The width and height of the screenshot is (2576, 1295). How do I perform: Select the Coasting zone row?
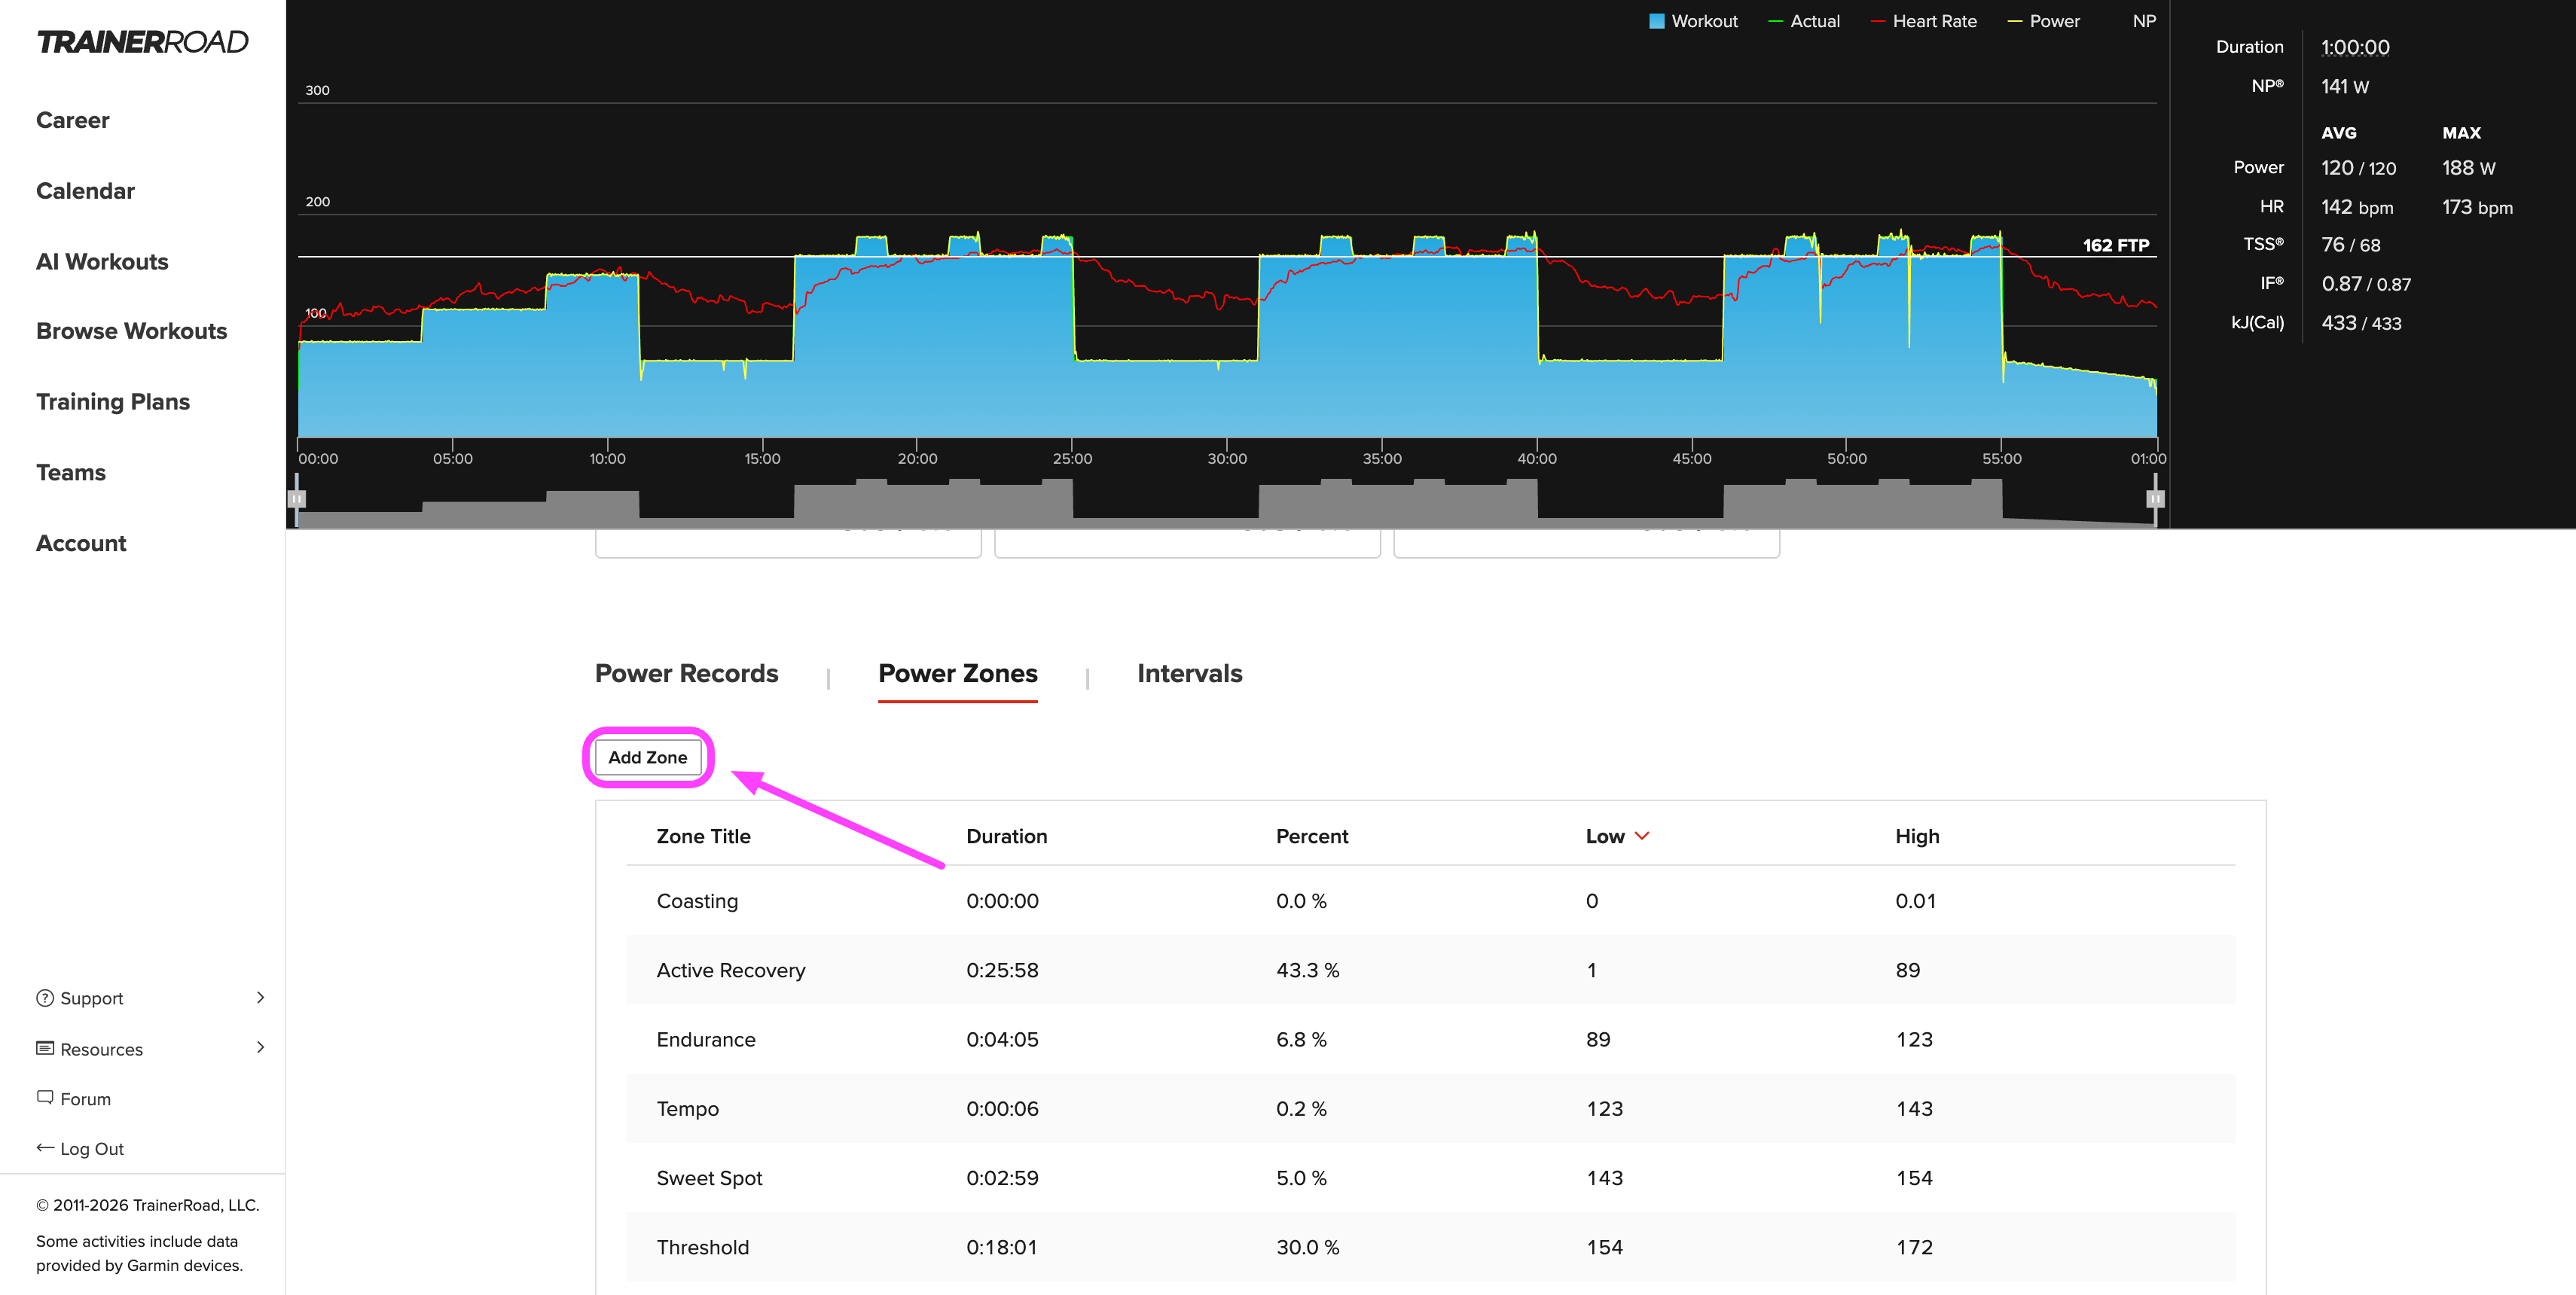pos(1430,900)
